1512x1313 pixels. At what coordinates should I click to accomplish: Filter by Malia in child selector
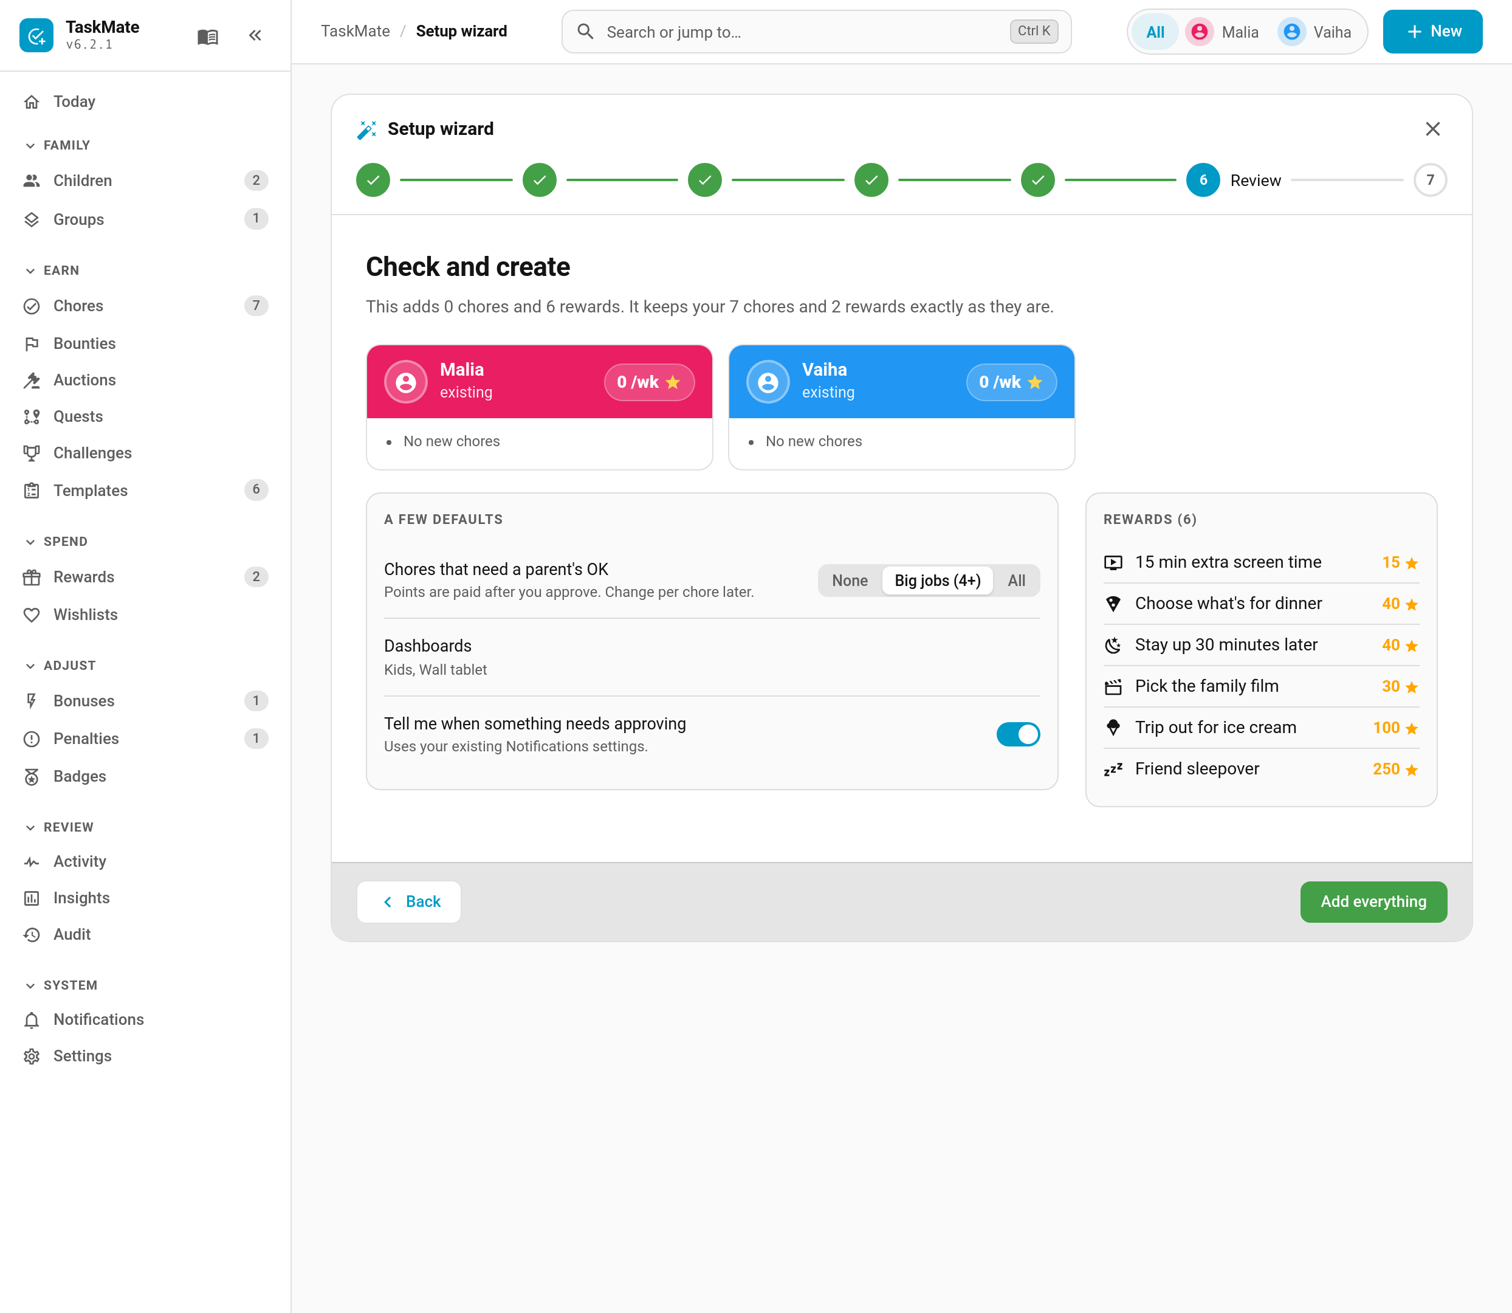pyautogui.click(x=1223, y=32)
